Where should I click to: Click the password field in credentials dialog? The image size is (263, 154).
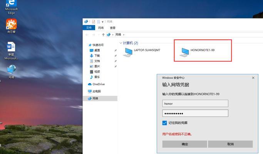point(195,113)
